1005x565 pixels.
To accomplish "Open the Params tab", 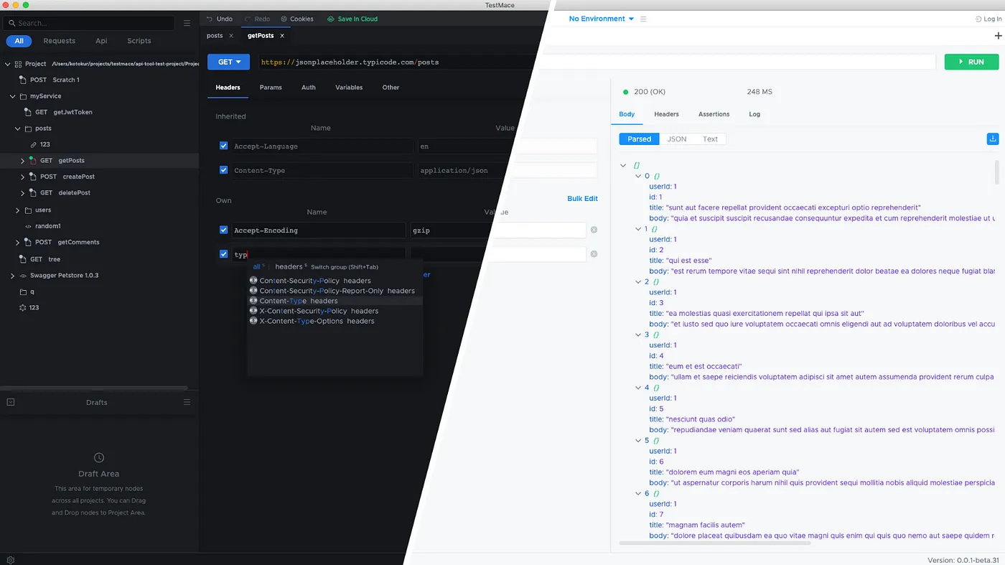I will [x=271, y=88].
